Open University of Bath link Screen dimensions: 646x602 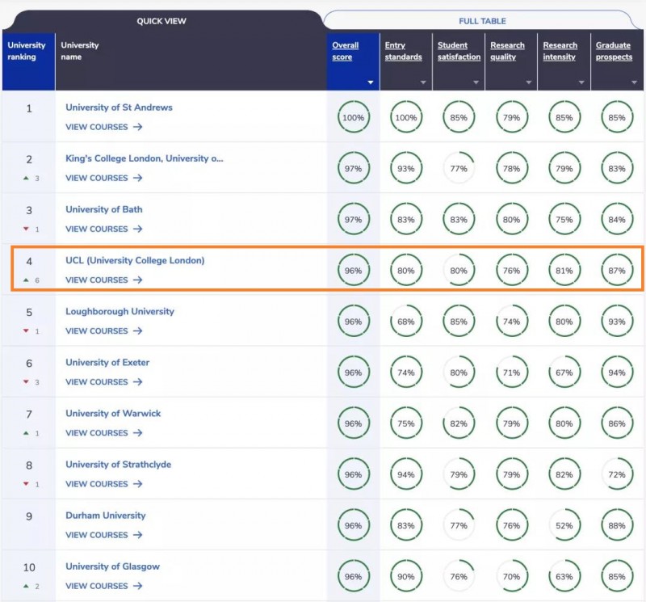(104, 209)
